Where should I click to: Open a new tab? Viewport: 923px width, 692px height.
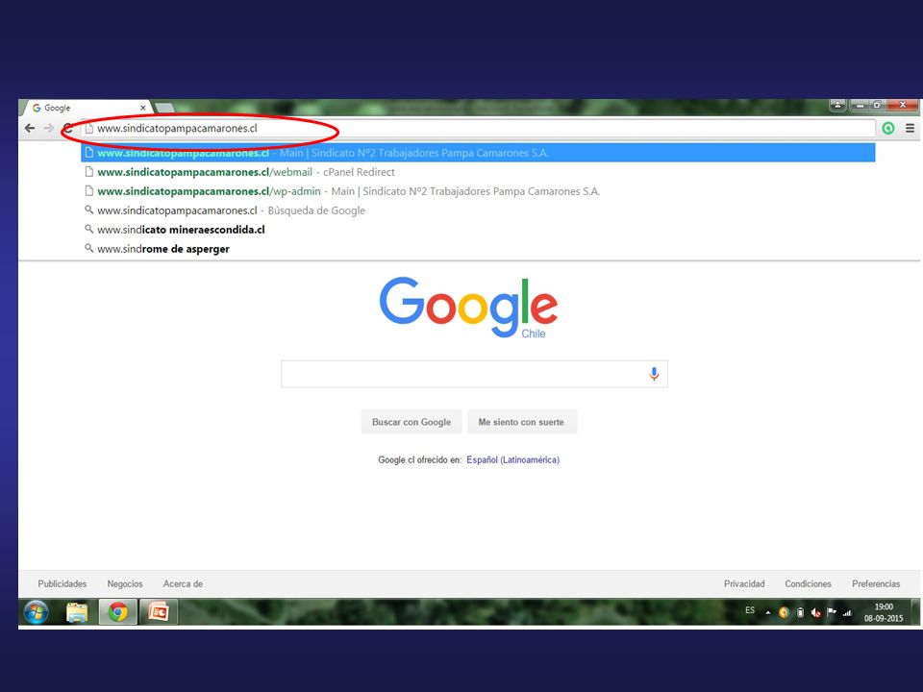[x=164, y=109]
